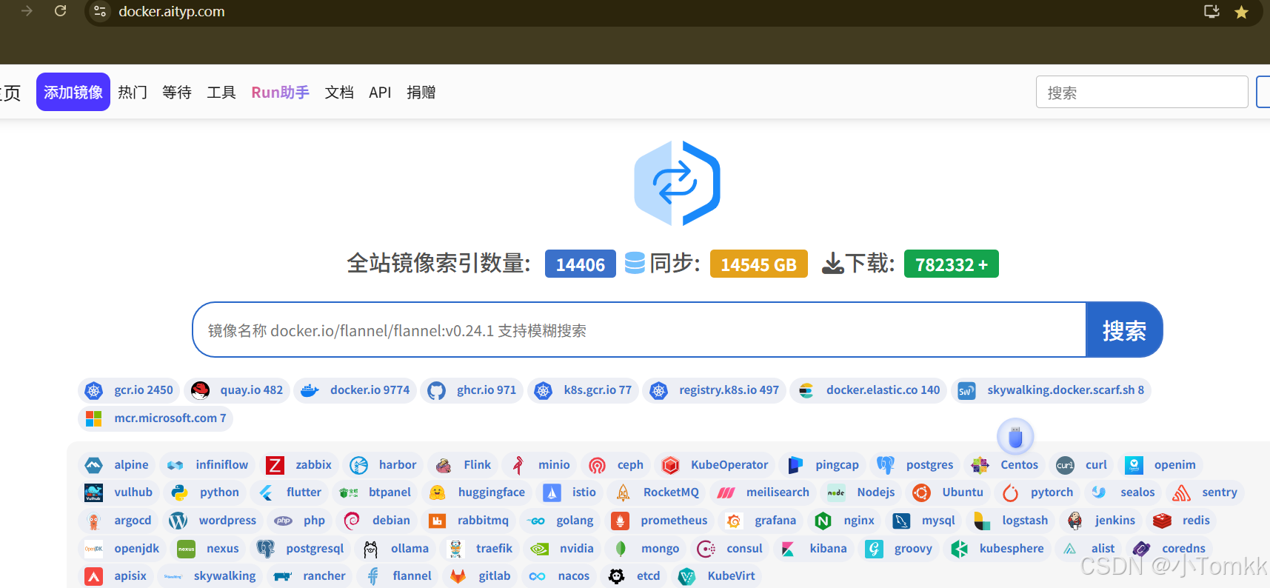Open the docker.io whale icon
Screen dimensions: 1270x588
tap(310, 390)
